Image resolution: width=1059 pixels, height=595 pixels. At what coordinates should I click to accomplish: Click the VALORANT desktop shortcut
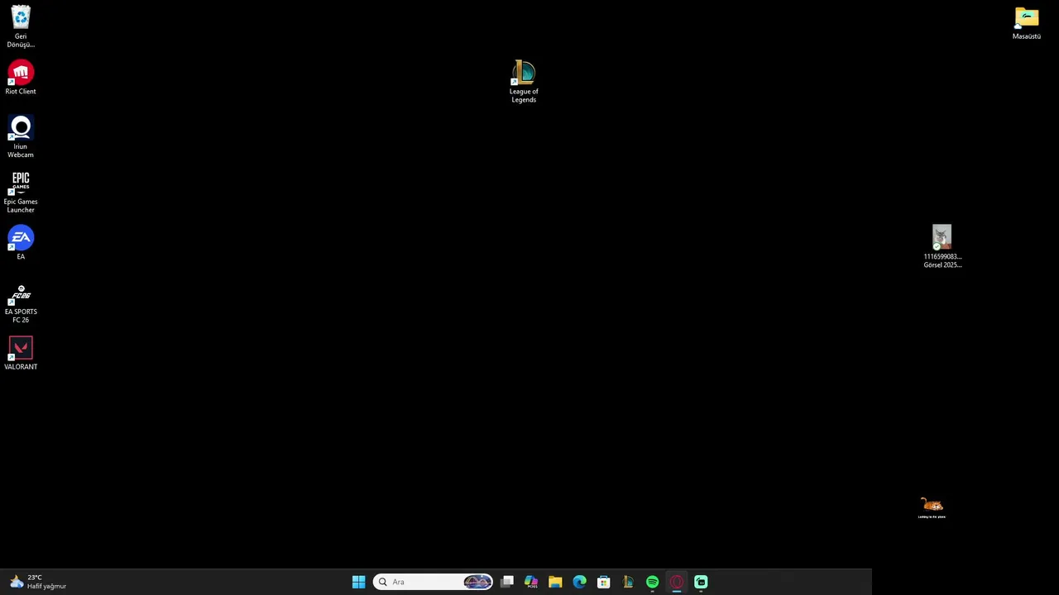point(21,354)
